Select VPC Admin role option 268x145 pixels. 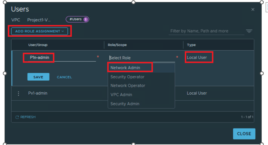121,95
